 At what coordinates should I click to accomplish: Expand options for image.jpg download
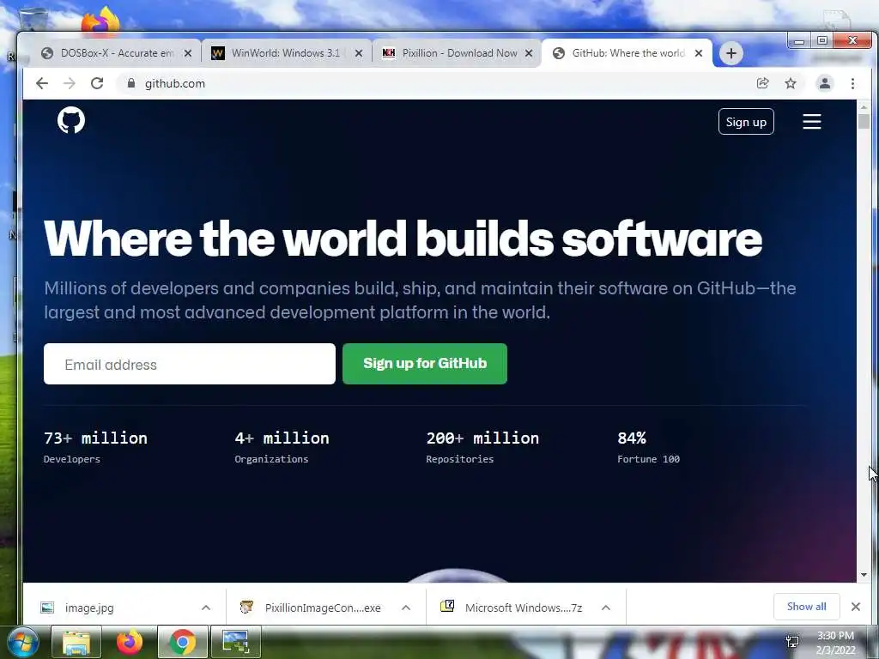click(x=206, y=608)
